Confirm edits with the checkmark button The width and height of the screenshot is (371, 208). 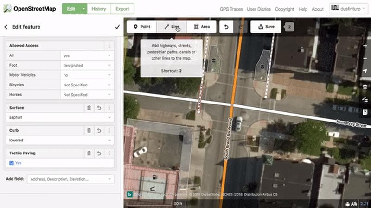(117, 27)
